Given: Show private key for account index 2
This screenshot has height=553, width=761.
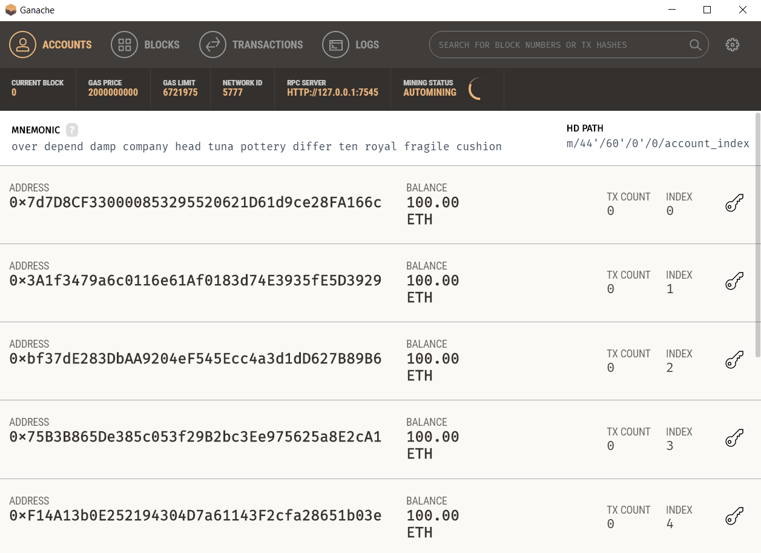Looking at the screenshot, I should pyautogui.click(x=734, y=360).
